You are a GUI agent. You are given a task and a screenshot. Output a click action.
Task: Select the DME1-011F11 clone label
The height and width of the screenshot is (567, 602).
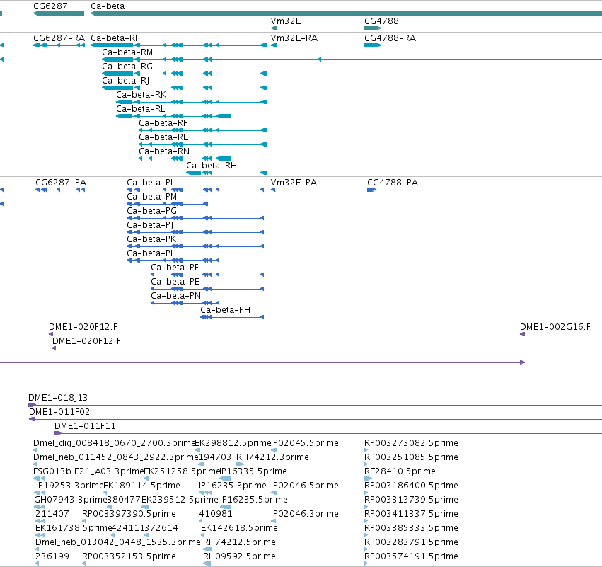coord(85,426)
